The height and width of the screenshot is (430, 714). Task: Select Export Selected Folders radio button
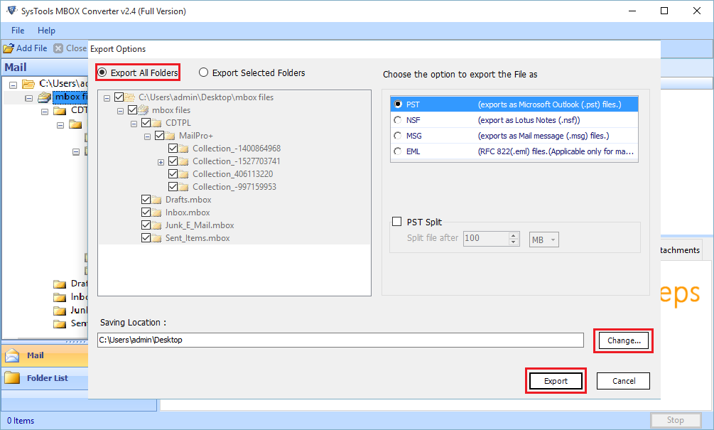coord(204,72)
